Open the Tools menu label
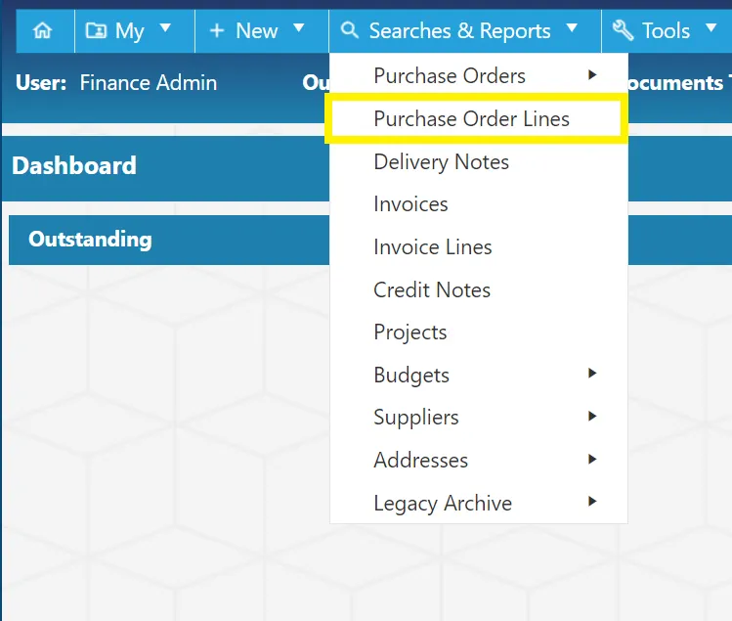 666,31
